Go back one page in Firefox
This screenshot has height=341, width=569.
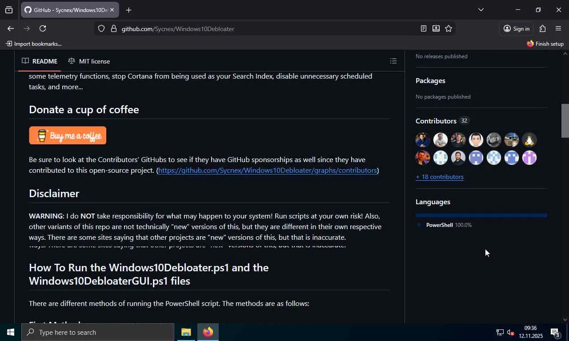11,28
